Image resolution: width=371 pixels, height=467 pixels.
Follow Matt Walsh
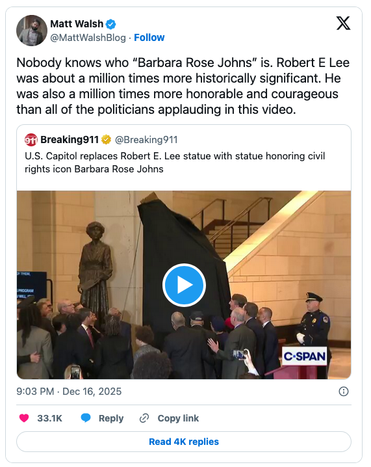coord(149,38)
